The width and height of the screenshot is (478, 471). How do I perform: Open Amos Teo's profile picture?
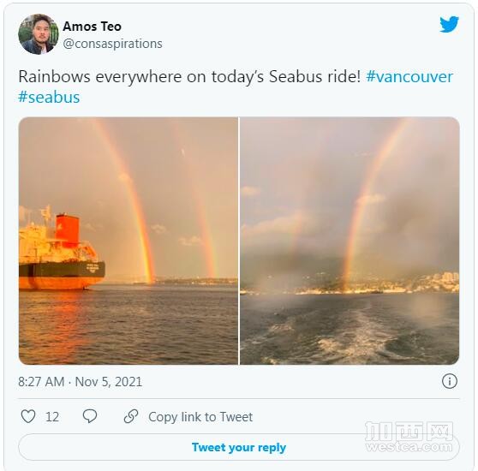pos(39,34)
